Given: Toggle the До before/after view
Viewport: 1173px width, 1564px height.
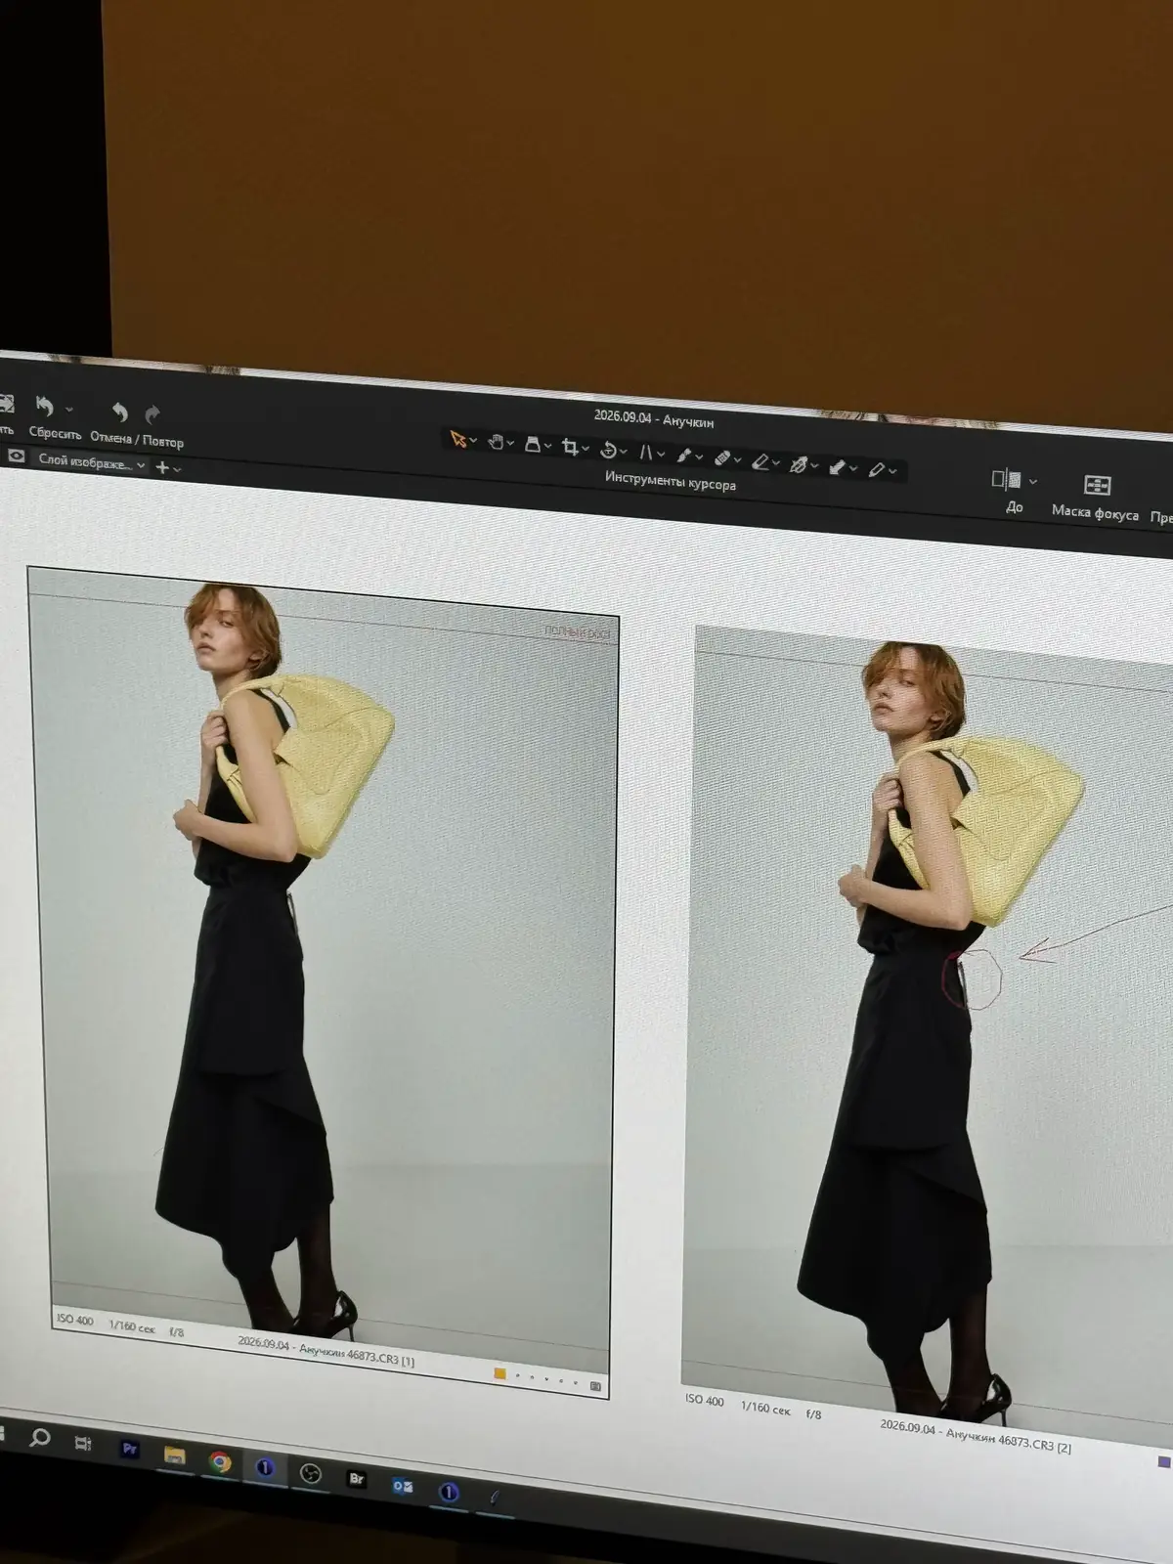Looking at the screenshot, I should pyautogui.click(x=1009, y=489).
